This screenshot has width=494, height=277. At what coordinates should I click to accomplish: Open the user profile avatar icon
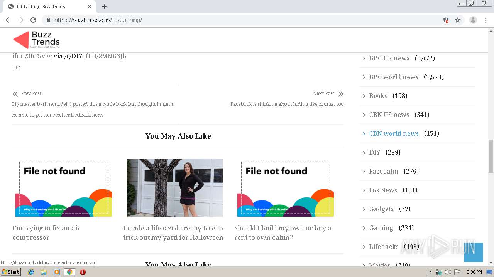click(x=473, y=20)
